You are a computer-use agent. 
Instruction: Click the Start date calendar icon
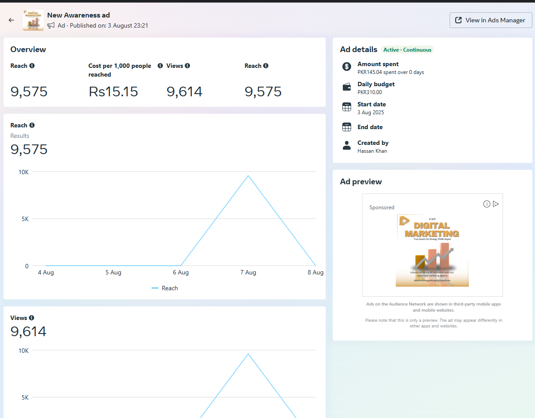347,107
